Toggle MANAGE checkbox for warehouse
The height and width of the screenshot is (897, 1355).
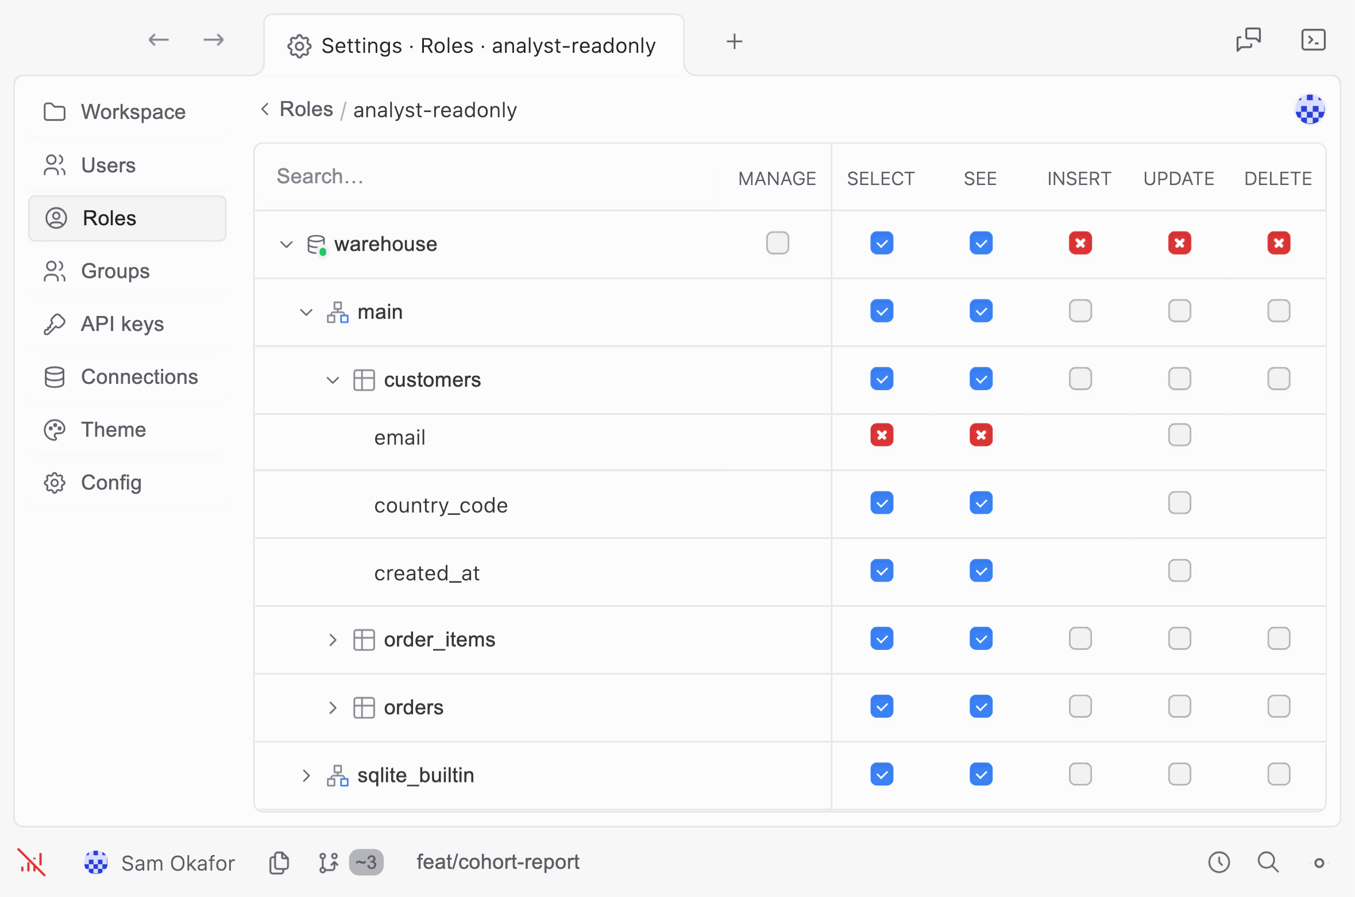coord(777,243)
